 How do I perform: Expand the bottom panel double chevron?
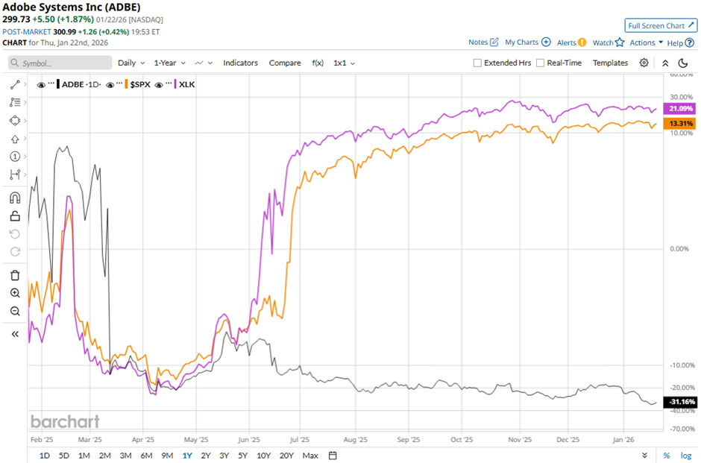click(x=644, y=456)
